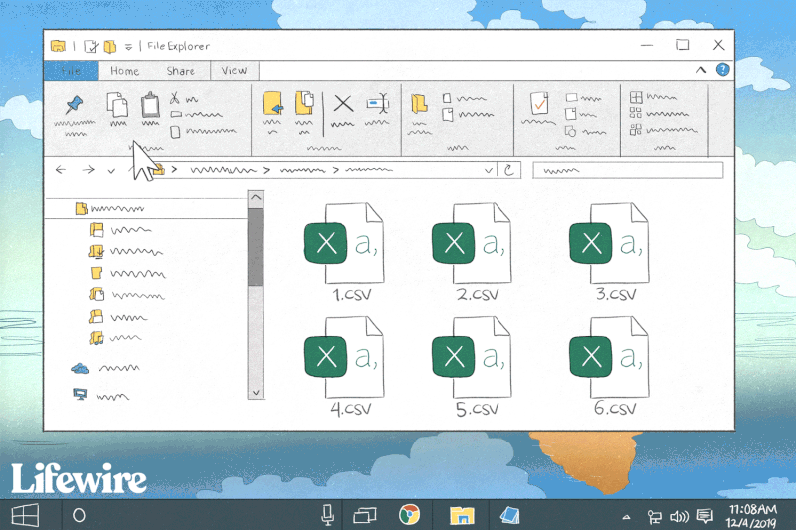Click the search box in File Explorer
The height and width of the screenshot is (530, 796).
628,170
